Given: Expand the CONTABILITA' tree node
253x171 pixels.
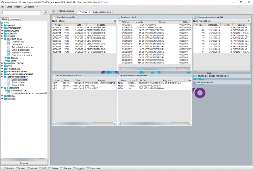Looking at the screenshot, I should click(x=2, y=28).
